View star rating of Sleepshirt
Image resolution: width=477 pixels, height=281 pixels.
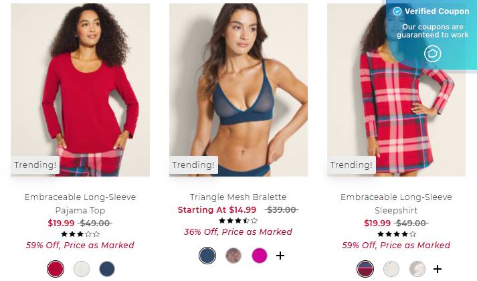(396, 234)
